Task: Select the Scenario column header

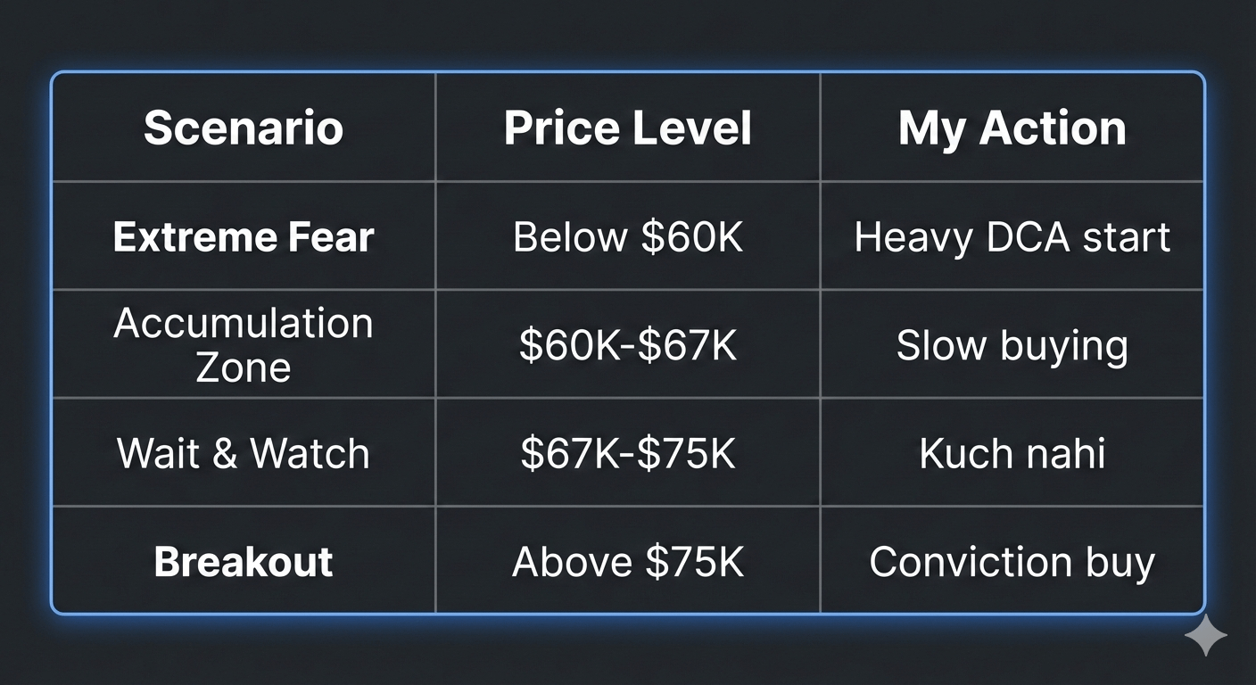Action: 244,128
